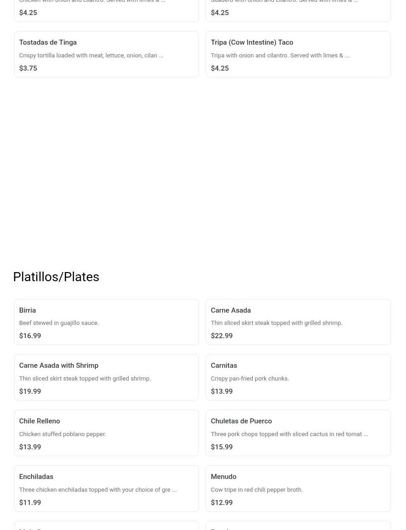Click the $22.99 Carne Asada price

pos(222,336)
